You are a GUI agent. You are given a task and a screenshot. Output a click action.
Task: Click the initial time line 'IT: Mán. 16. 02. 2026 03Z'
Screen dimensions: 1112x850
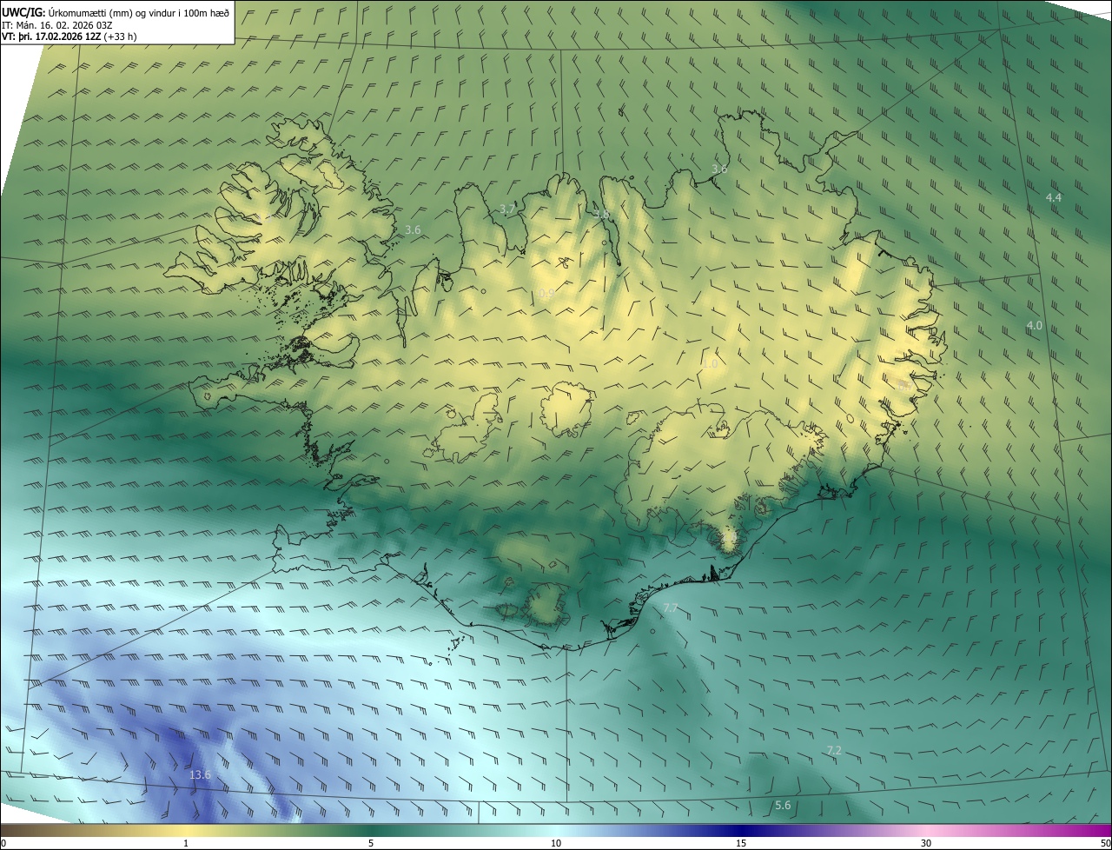click(59, 25)
